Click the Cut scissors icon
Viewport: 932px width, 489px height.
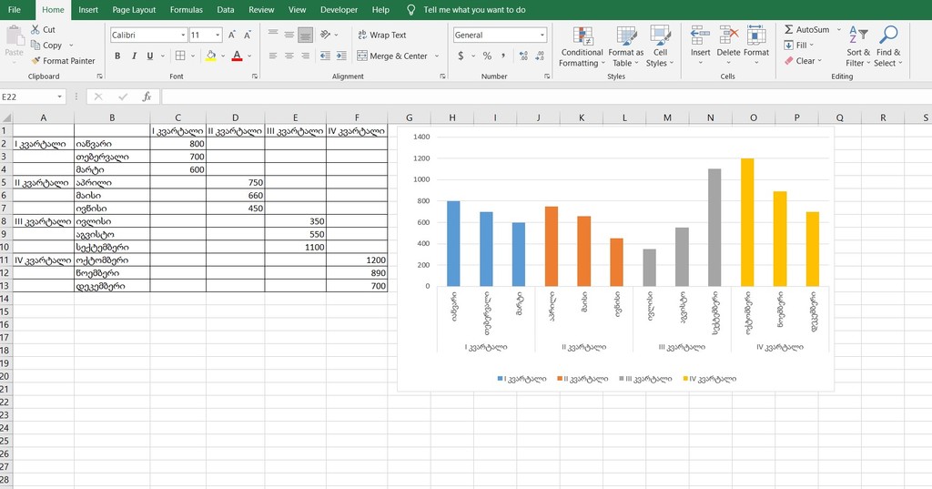coord(35,29)
